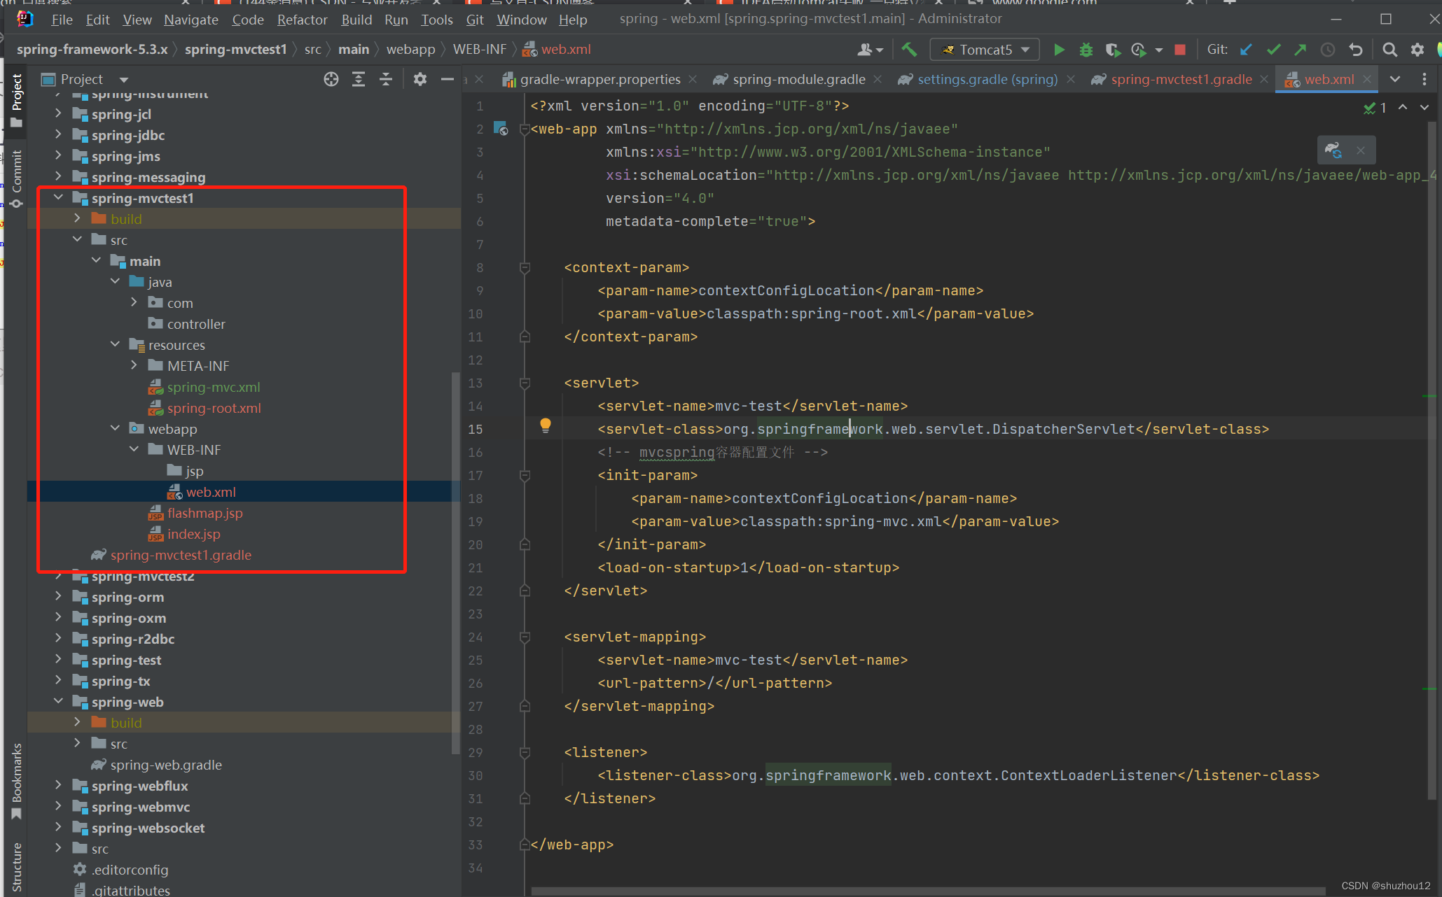Image resolution: width=1442 pixels, height=897 pixels.
Task: Hide the Project tool window
Action: [448, 79]
